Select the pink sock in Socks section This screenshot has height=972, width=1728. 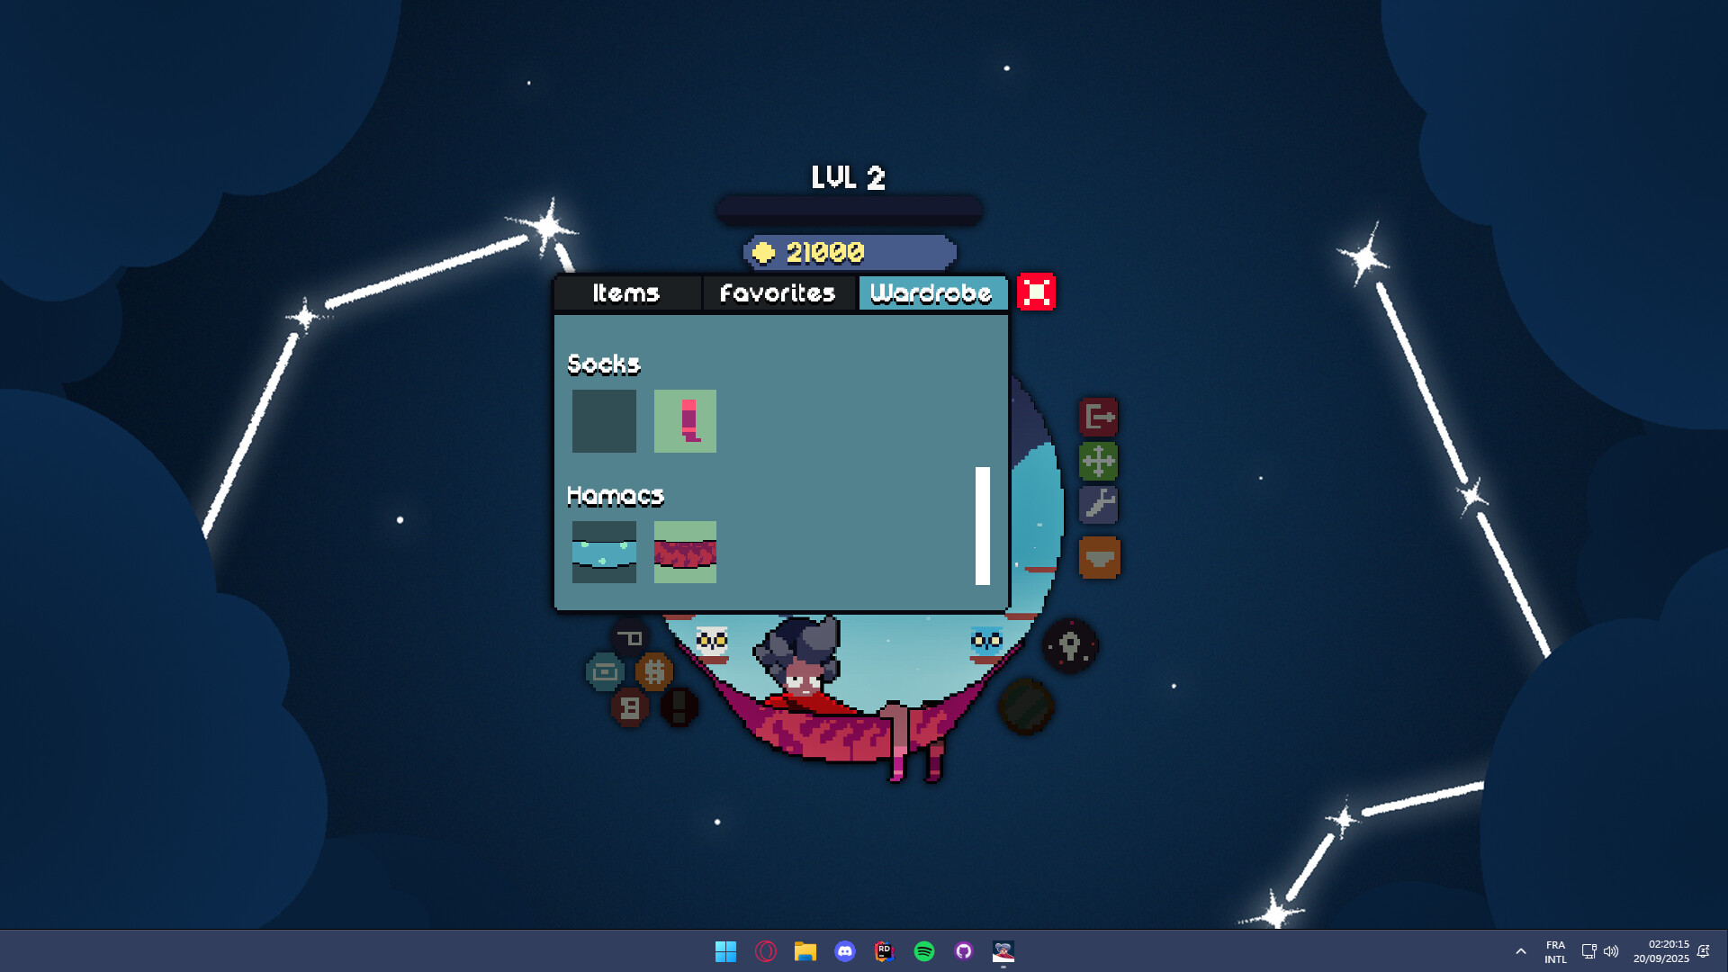coord(685,420)
